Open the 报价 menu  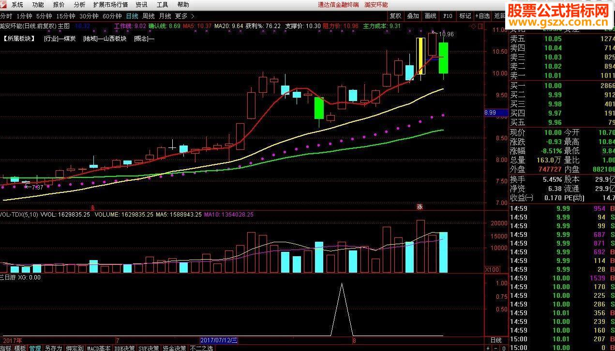coord(59,4)
